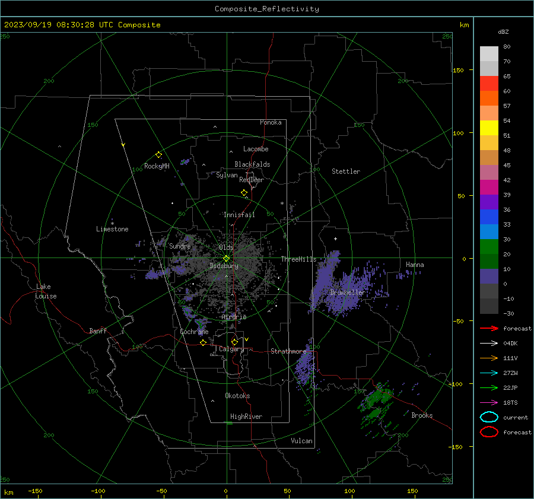This screenshot has width=534, height=499.
Task: Click the 111V legend label
Action: click(510, 358)
